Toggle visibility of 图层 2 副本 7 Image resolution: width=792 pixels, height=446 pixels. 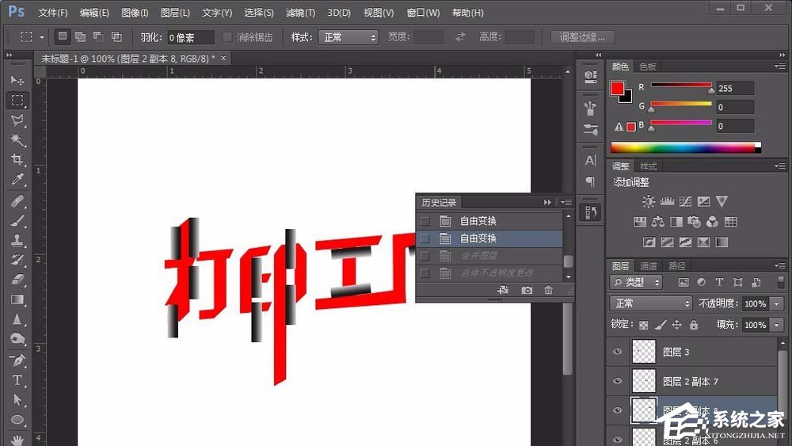tap(618, 382)
